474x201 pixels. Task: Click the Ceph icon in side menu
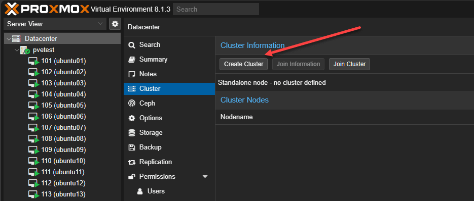132,104
